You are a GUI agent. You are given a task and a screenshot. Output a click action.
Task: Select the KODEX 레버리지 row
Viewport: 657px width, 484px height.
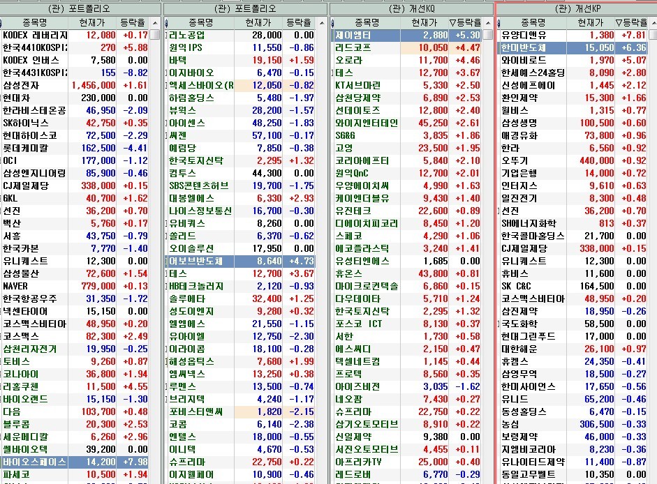click(x=75, y=35)
